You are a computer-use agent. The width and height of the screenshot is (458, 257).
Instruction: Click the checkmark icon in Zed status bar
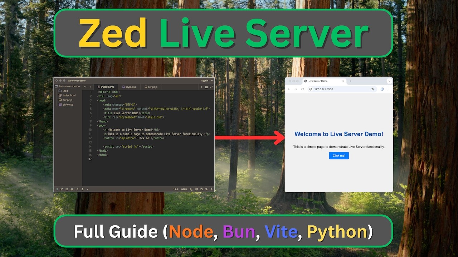tap(87, 189)
